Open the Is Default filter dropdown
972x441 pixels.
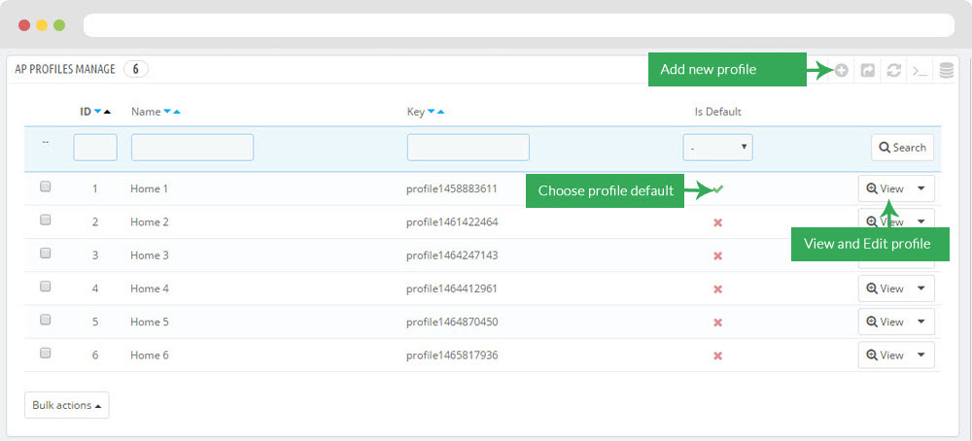pyautogui.click(x=718, y=148)
